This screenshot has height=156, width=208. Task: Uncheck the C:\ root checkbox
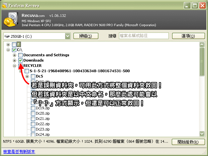[x=14, y=50]
